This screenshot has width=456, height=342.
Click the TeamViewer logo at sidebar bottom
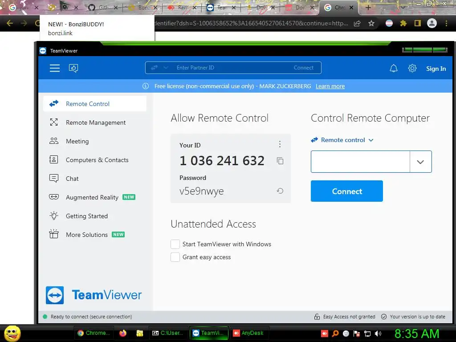point(94,295)
